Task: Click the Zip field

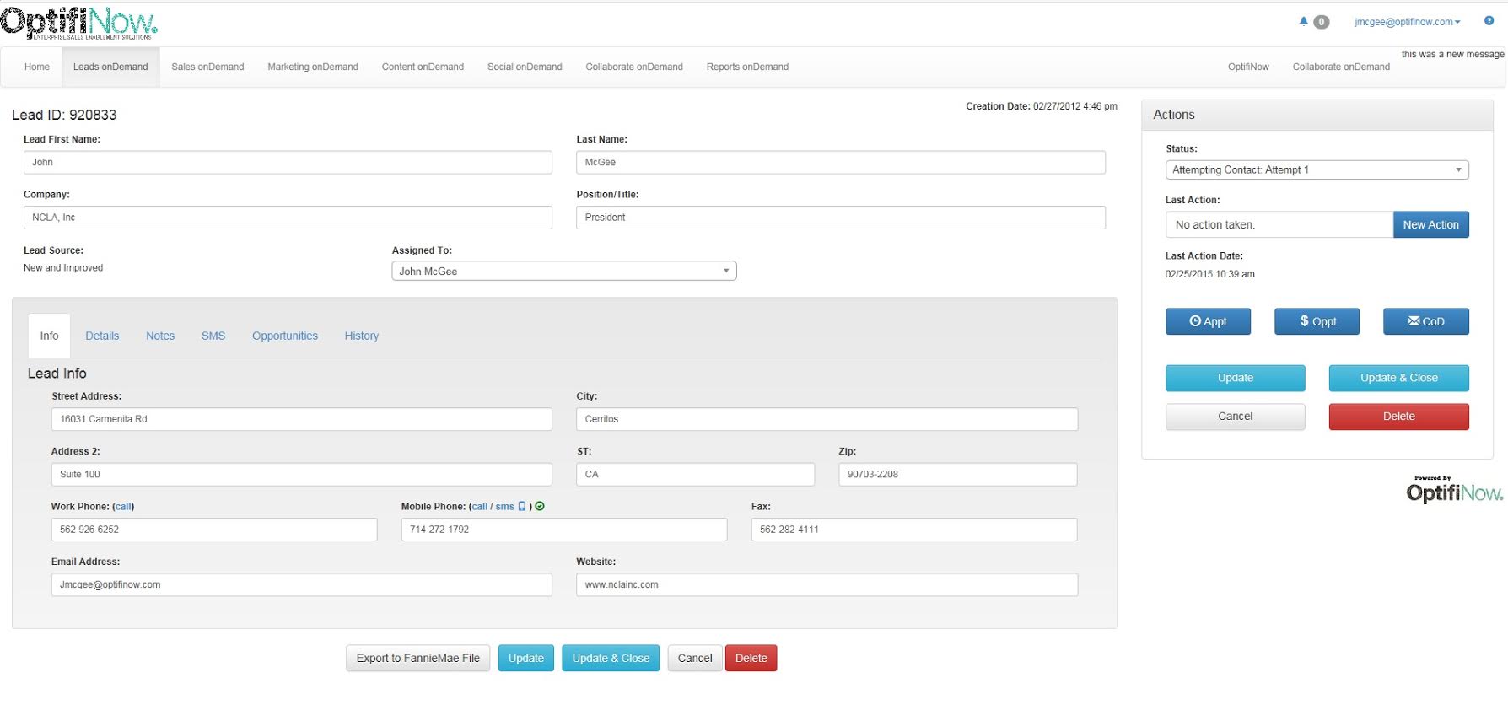Action: pyautogui.click(x=958, y=474)
